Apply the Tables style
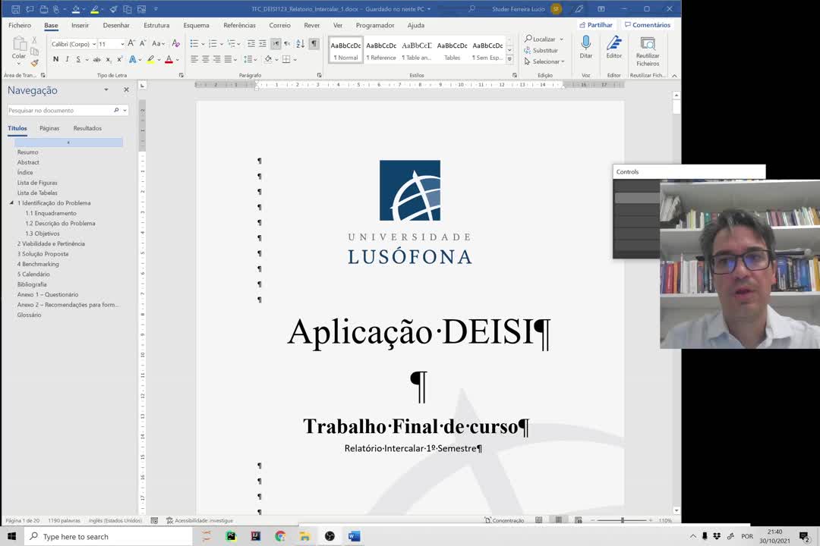820x546 pixels. tap(453, 51)
